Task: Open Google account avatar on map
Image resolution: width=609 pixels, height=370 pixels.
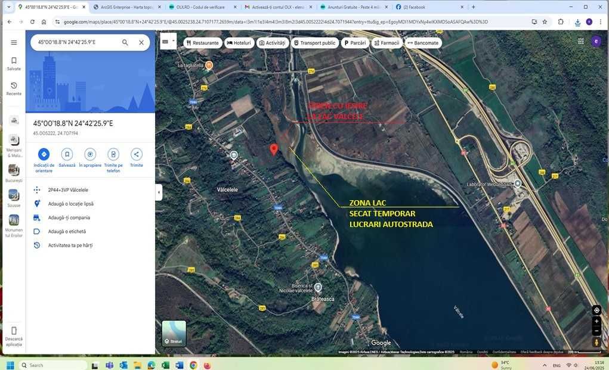Action: click(596, 41)
